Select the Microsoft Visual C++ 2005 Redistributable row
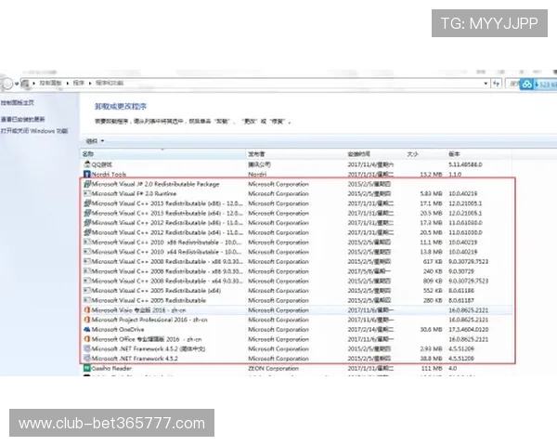Image resolution: width=557 pixels, height=446 pixels. pos(297,300)
